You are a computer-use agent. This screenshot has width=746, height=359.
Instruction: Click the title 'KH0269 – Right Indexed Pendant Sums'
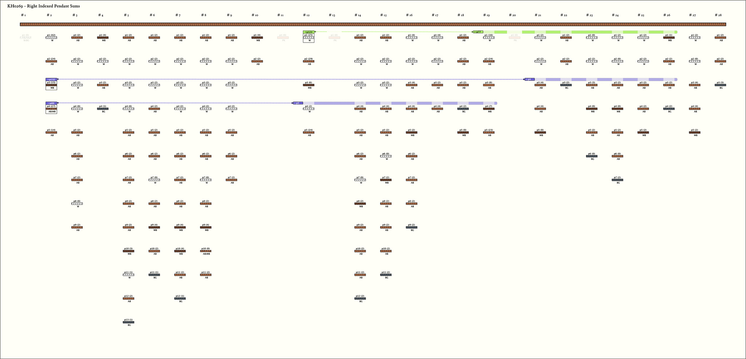tap(43, 6)
